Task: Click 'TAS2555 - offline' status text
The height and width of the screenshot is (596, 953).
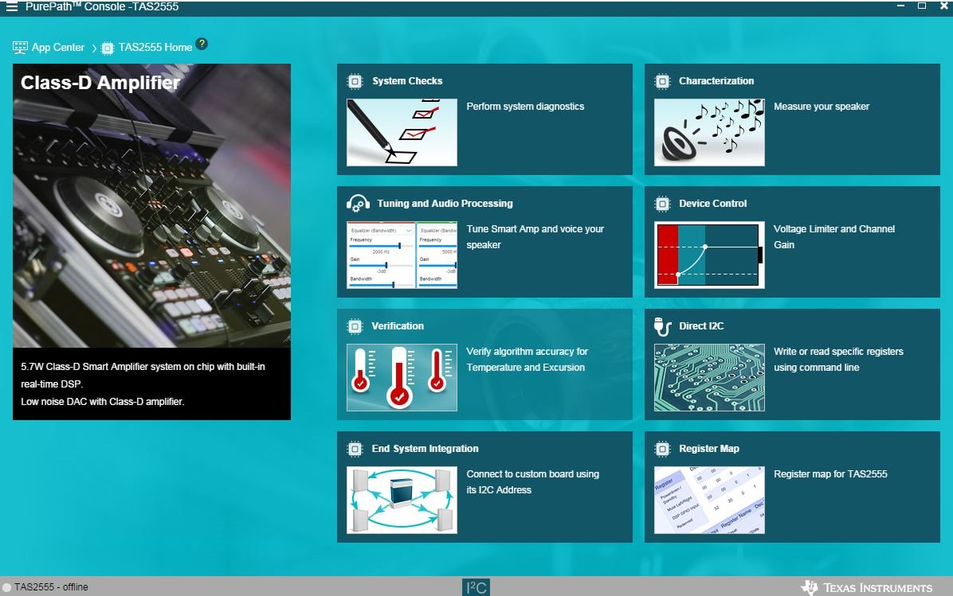Action: coord(51,587)
